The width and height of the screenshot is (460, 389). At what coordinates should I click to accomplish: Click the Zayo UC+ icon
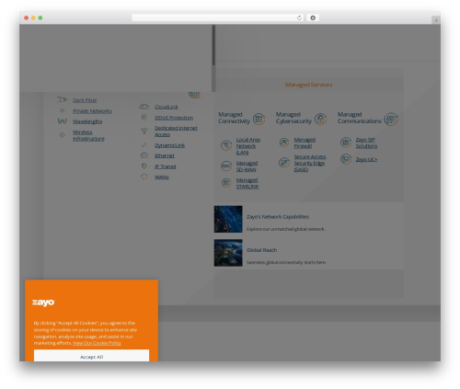tap(346, 159)
